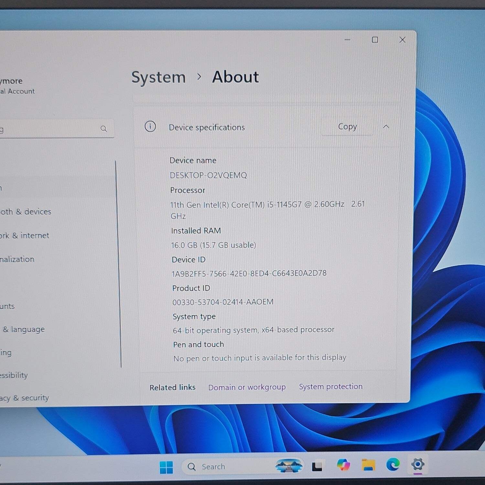Open File Explorer from the taskbar

point(368,465)
